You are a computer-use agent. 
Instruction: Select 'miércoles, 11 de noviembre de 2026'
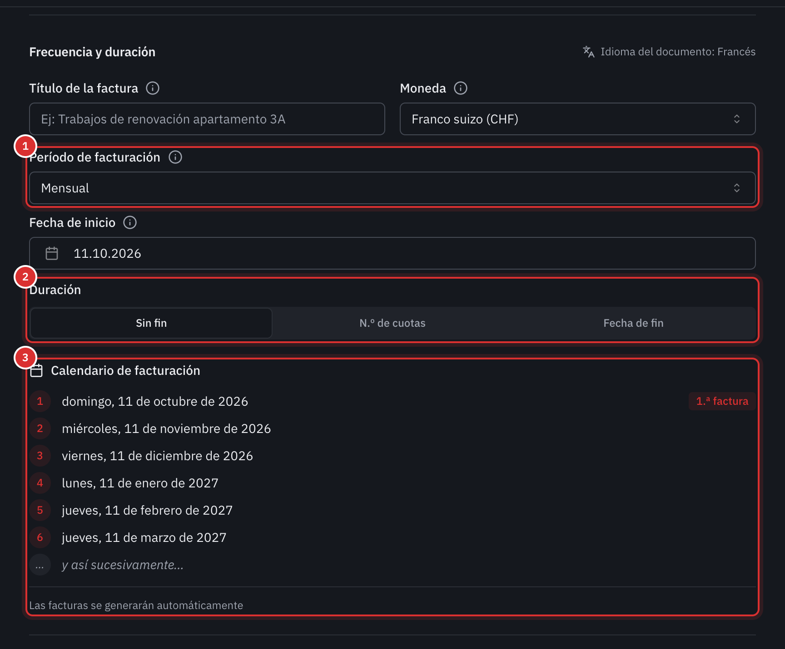click(x=166, y=428)
